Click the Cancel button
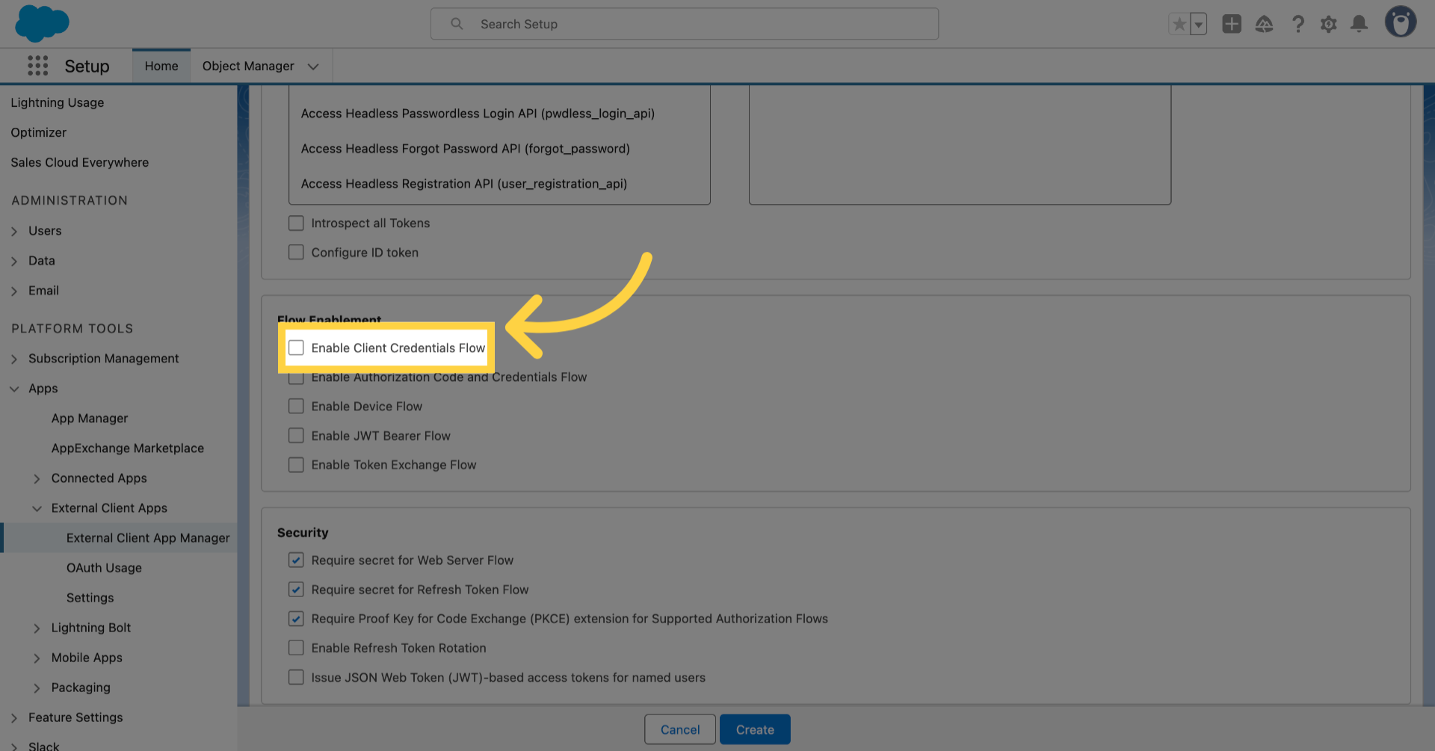 click(679, 729)
